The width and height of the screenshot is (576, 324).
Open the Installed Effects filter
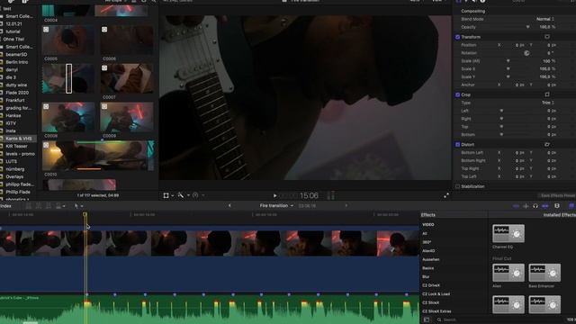pos(559,215)
